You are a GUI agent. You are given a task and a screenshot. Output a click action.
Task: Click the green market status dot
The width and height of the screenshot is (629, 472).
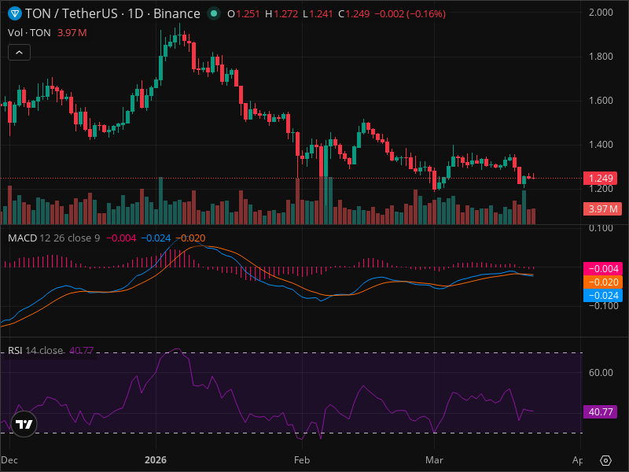214,13
